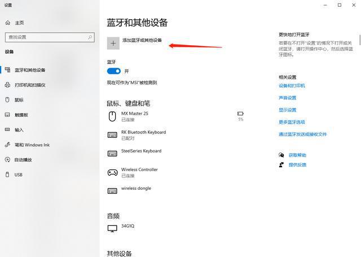Click the 提供反馈 person icon

[x=281, y=164]
